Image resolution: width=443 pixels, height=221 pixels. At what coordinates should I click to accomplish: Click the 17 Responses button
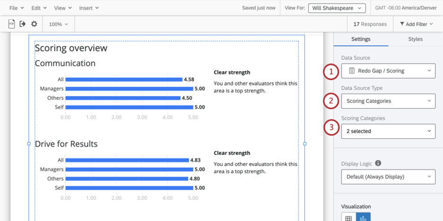[x=370, y=24]
